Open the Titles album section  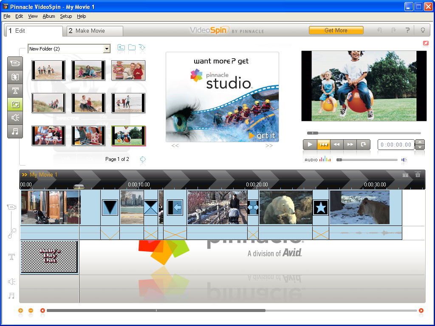tap(15, 90)
